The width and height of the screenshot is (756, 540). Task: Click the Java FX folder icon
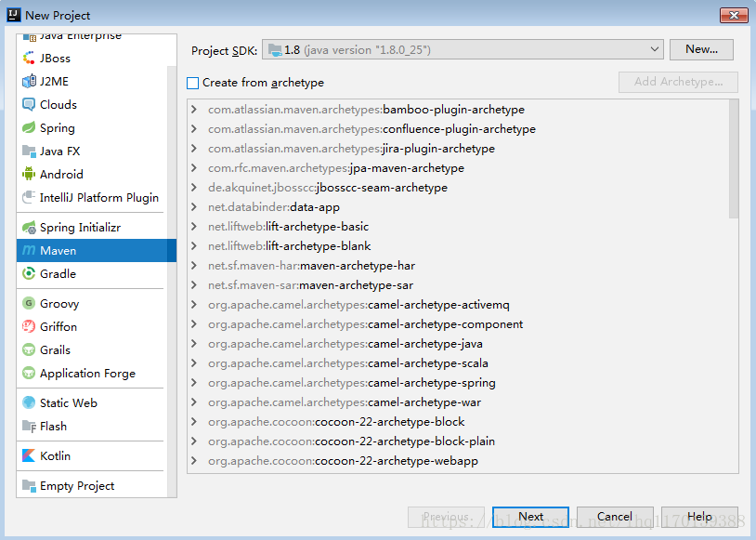click(x=29, y=151)
